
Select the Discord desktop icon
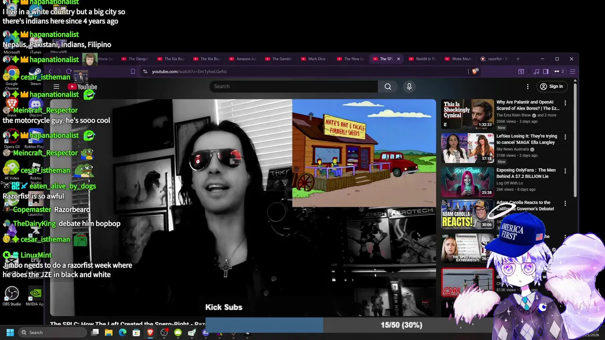(x=35, y=108)
